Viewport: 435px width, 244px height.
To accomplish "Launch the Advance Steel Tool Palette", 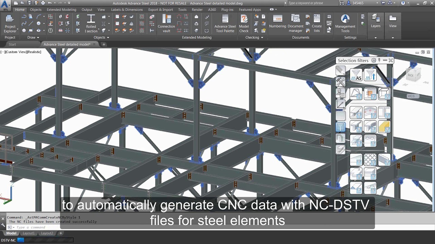I will (x=225, y=23).
